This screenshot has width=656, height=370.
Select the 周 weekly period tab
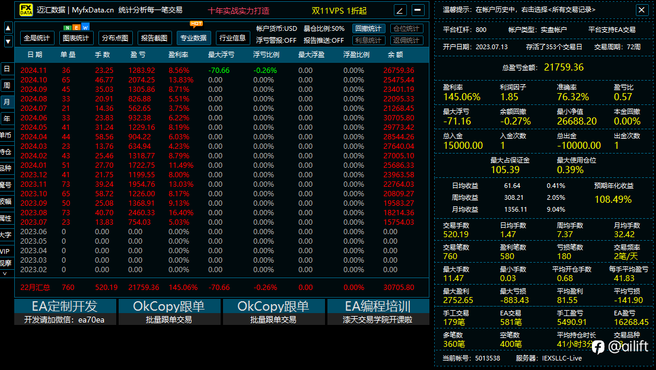(7, 85)
